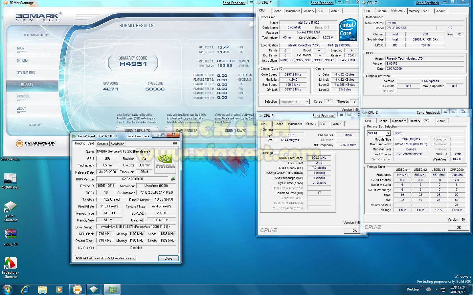Click Send Feedback link on 3DMarkVantage title

(234, 3)
